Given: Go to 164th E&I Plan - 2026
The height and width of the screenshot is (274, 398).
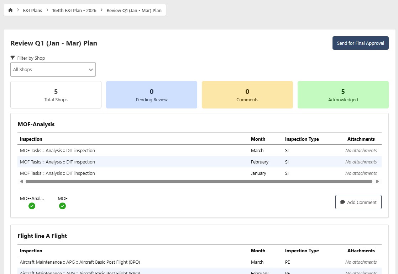Looking at the screenshot, I should tap(74, 10).
